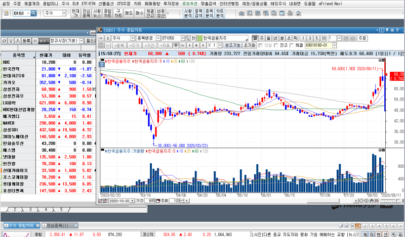This screenshot has width=405, height=237.
Task: Click the left-right arrows icon in the chart header
Action: pyautogui.click(x=101, y=38)
